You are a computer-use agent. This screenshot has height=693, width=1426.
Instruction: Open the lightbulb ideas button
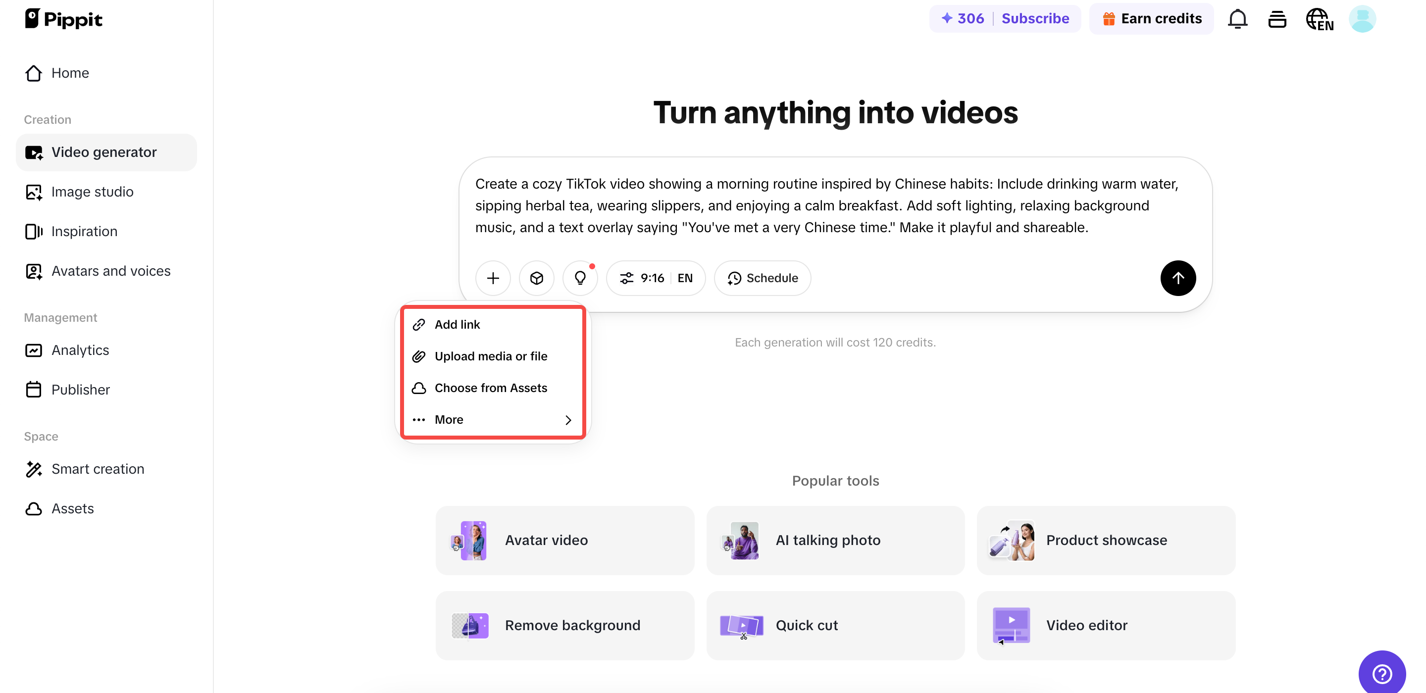[x=580, y=278]
